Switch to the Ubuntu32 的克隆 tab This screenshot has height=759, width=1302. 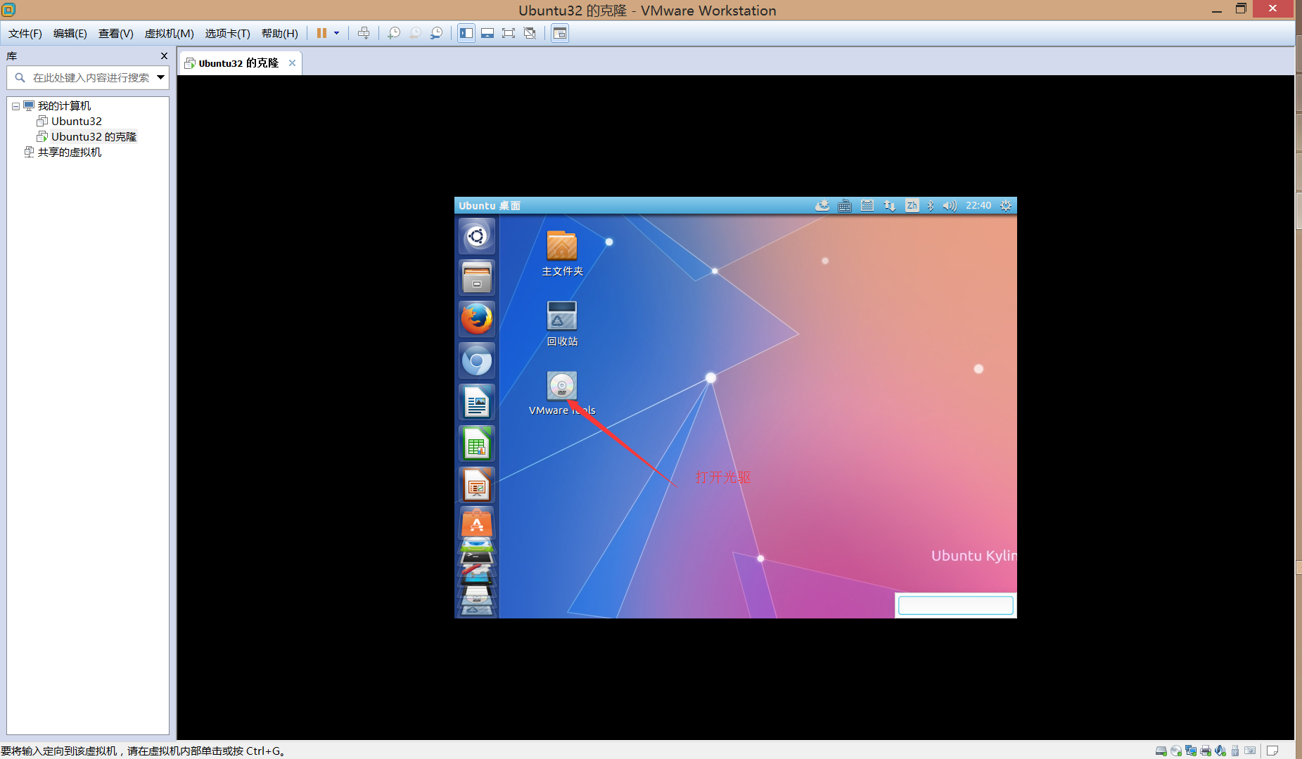coord(238,63)
